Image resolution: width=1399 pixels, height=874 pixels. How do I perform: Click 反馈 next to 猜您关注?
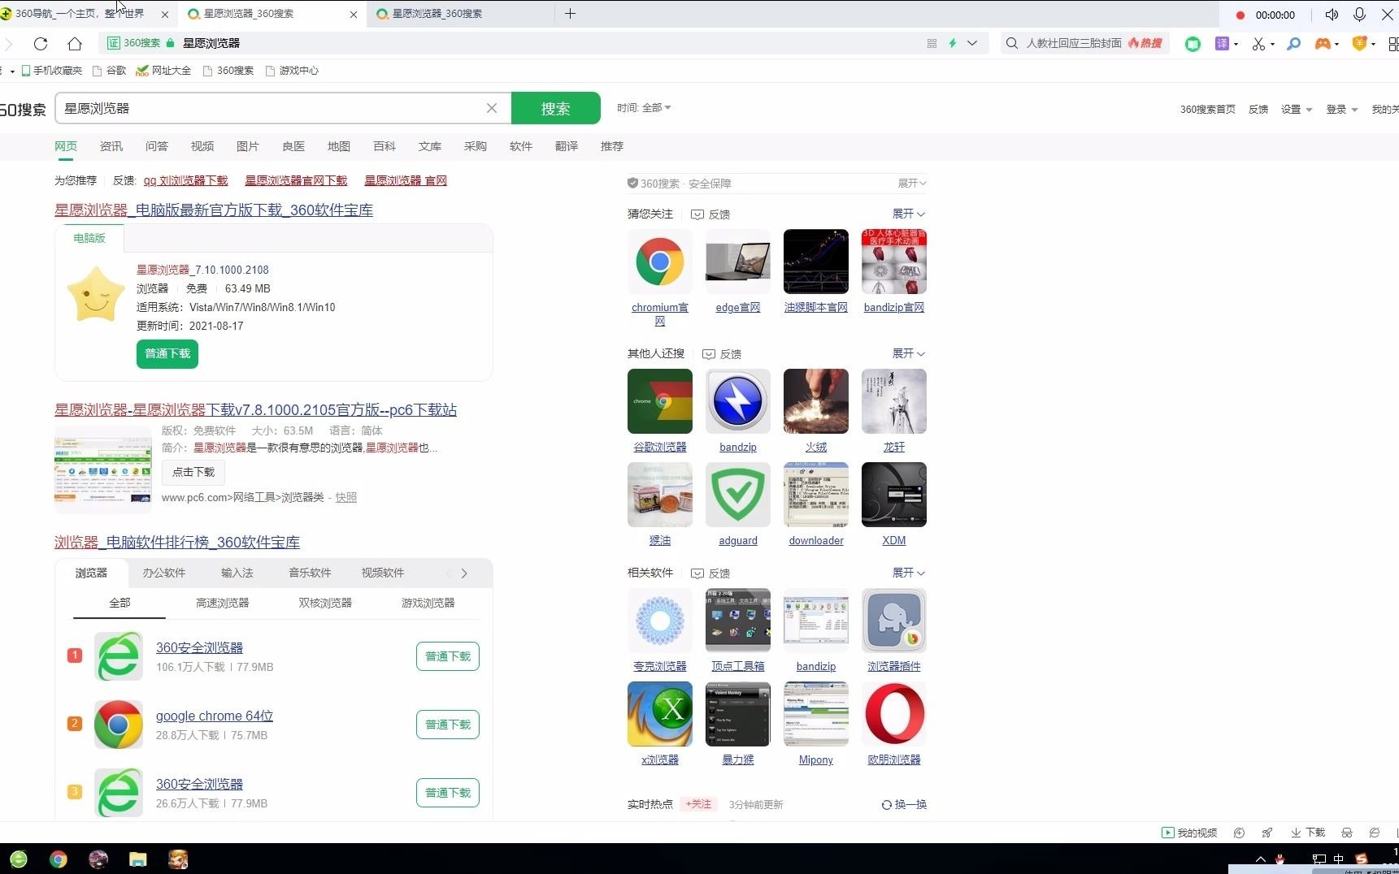pos(710,214)
